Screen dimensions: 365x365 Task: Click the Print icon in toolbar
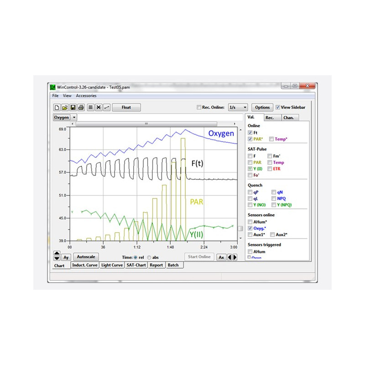click(81, 108)
